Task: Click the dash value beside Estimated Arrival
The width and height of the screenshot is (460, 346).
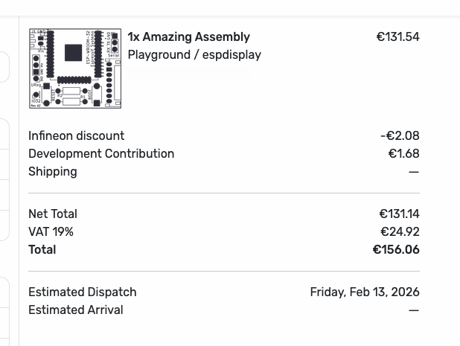Action: tap(414, 310)
